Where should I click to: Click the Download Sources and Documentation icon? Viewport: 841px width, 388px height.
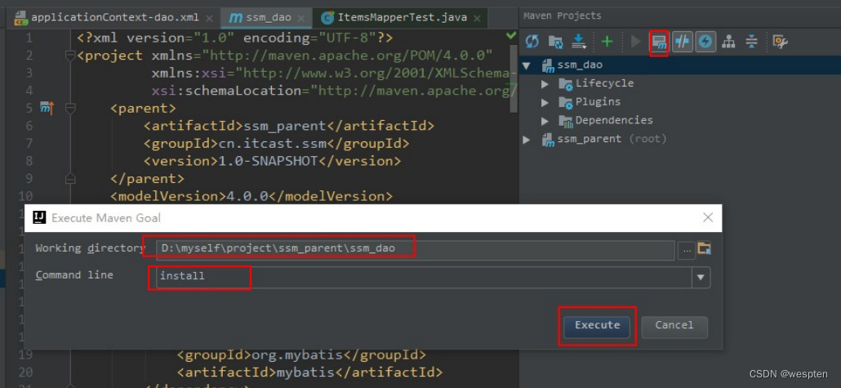click(x=579, y=42)
